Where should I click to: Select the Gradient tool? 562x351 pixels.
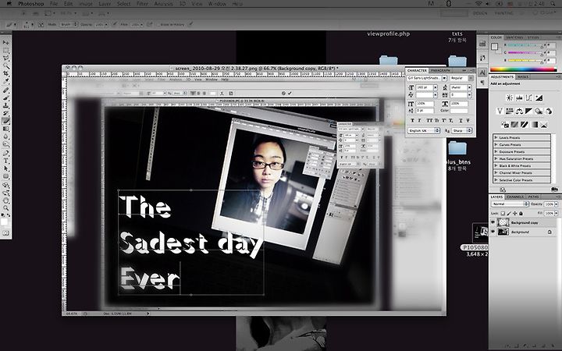coord(6,129)
